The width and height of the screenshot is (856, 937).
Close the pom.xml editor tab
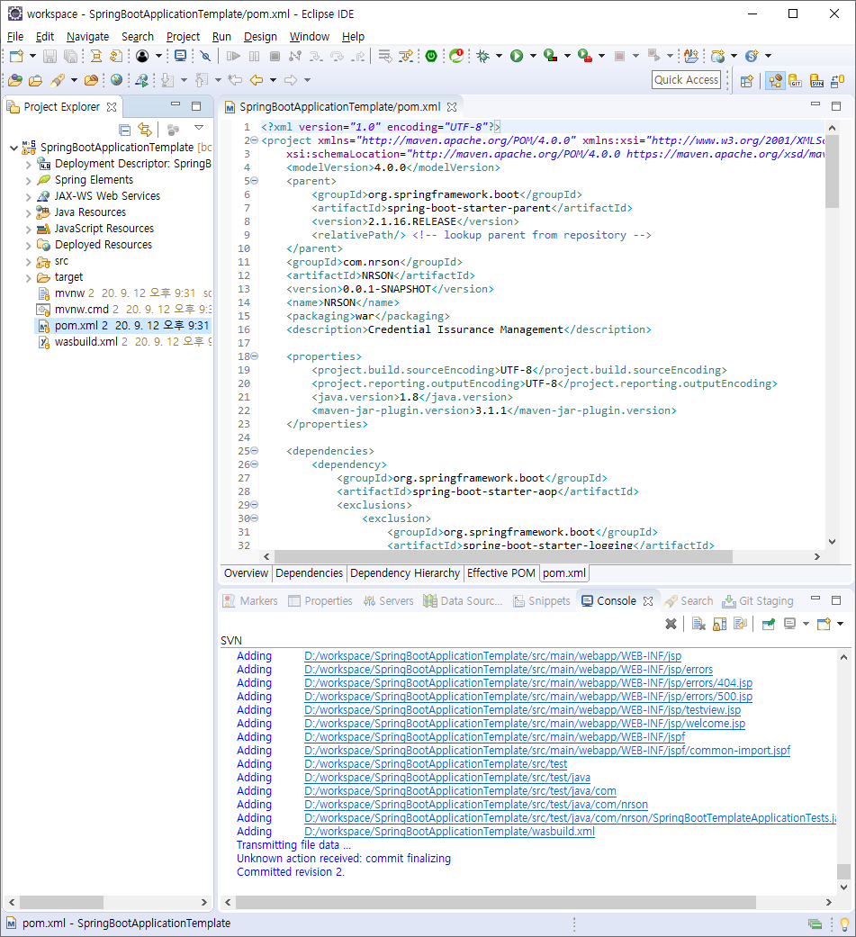coord(452,107)
